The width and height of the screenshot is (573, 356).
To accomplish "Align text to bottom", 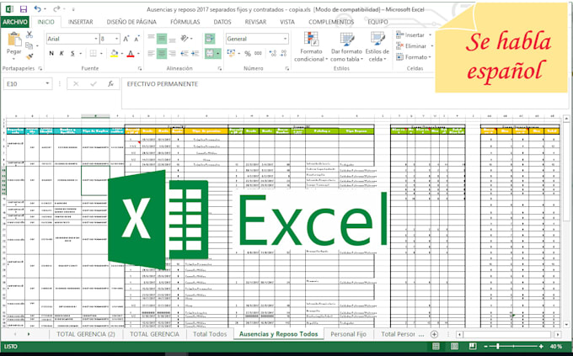I will (x=172, y=39).
